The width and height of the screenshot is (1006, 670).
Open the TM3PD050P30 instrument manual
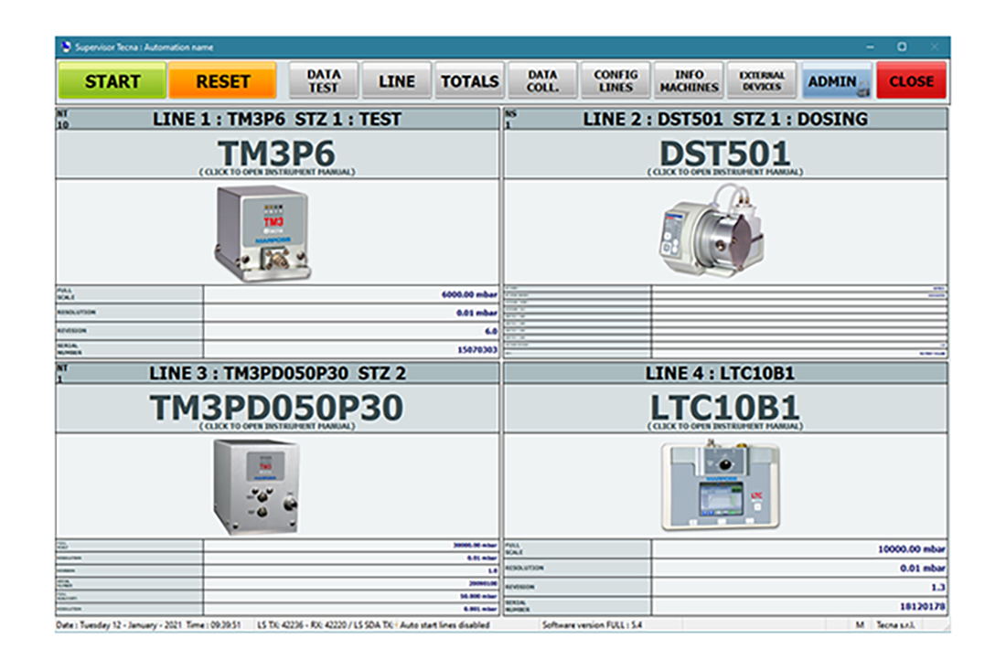277,409
